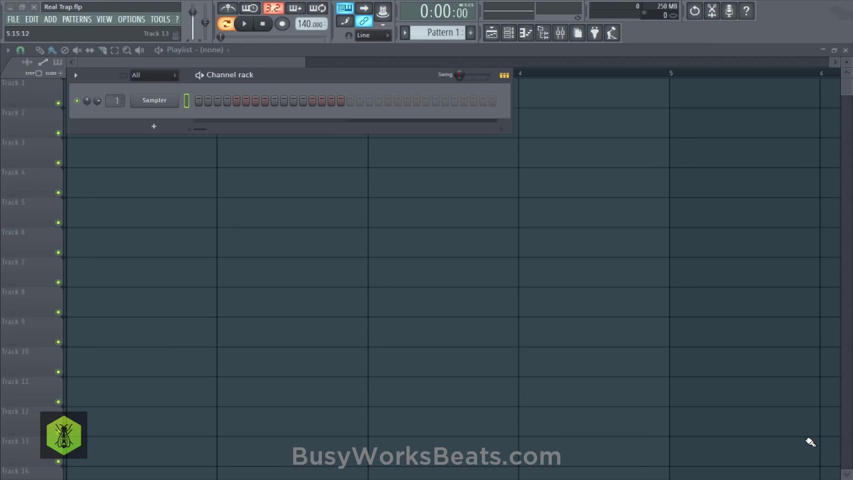Select the playlist Slice tool
This screenshot has height=480, width=853.
pos(103,50)
